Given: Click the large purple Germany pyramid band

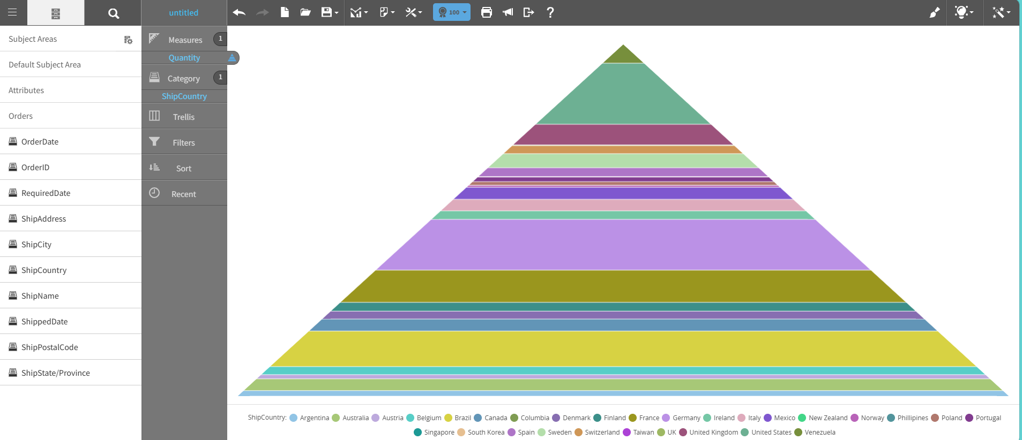Looking at the screenshot, I should coord(623,245).
